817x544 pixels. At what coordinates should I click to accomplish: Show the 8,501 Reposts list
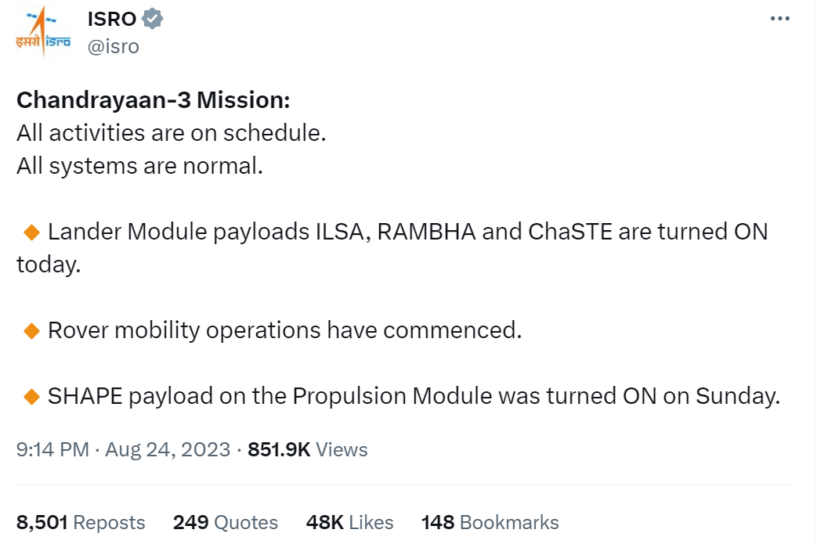coord(81,522)
